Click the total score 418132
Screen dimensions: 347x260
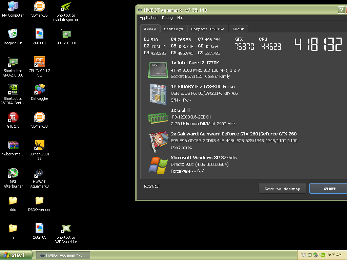319,44
